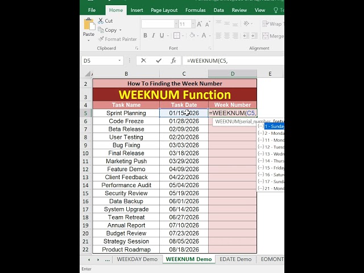
Task: Open Copy options dropdown arrow
Action: coord(120,30)
